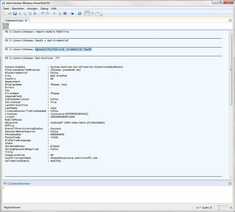Maximize the script pane layout icon
The height and width of the screenshot is (212, 235).
(x=97, y=14)
